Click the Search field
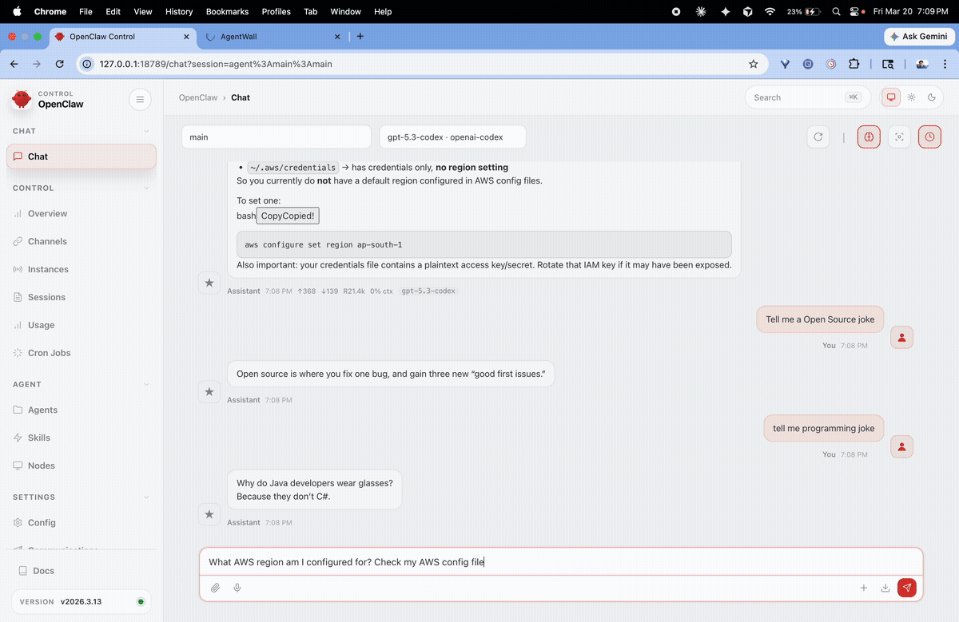The width and height of the screenshot is (959, 622). coord(809,97)
